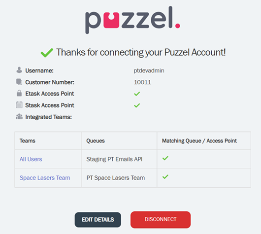Viewport: 261px width, 234px height.
Task: Click the large green success checkmark
Action: (47, 53)
